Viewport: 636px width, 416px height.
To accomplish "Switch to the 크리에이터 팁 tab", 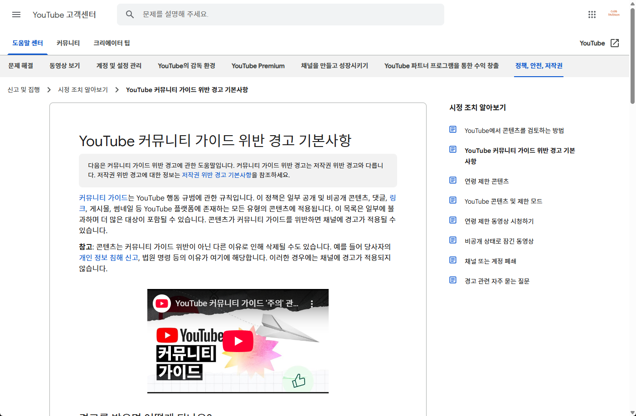I will tap(112, 43).
